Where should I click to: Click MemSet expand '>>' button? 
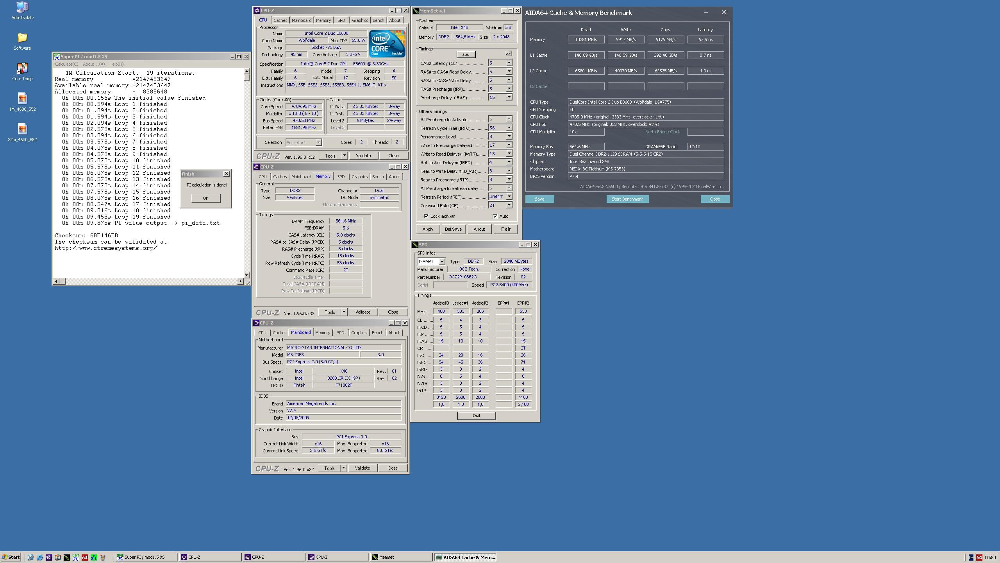point(508,54)
